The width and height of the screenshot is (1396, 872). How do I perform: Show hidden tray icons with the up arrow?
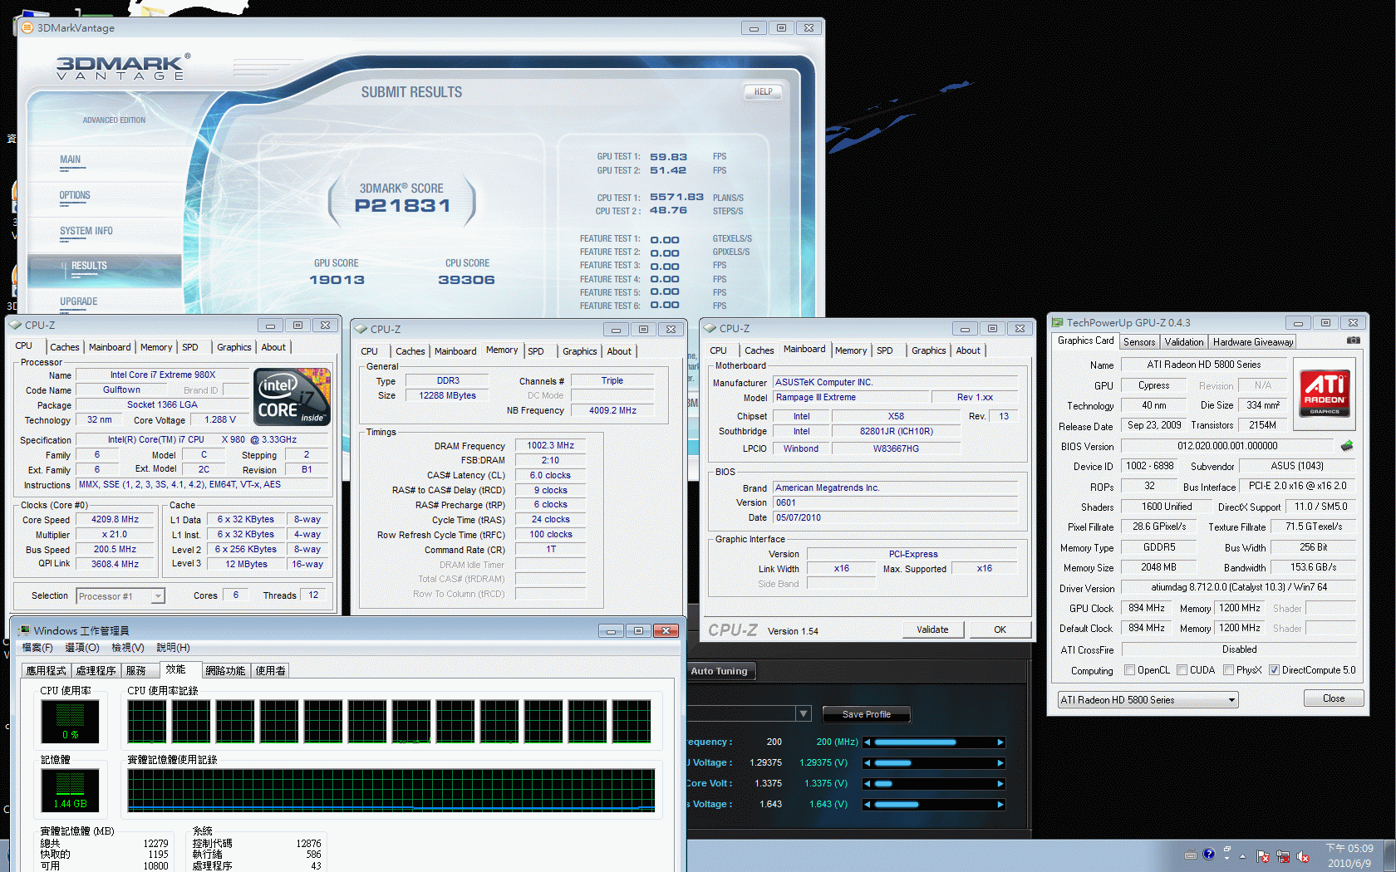tap(1242, 856)
